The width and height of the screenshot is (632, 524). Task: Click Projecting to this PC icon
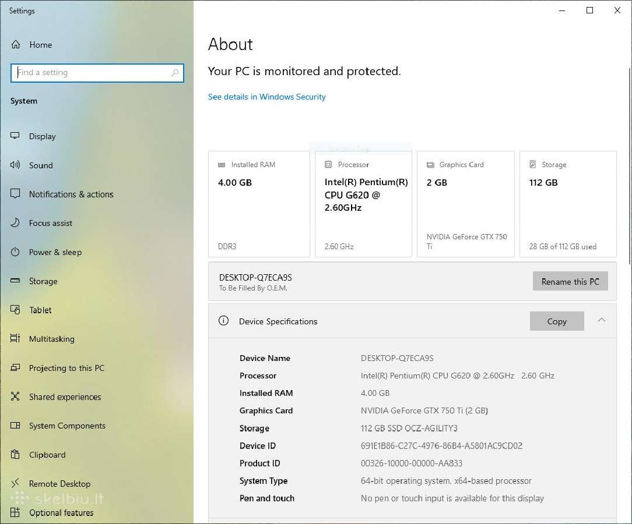pyautogui.click(x=15, y=367)
